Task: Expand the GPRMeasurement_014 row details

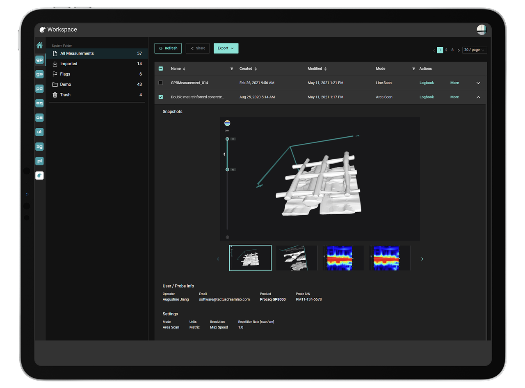Action: [478, 83]
